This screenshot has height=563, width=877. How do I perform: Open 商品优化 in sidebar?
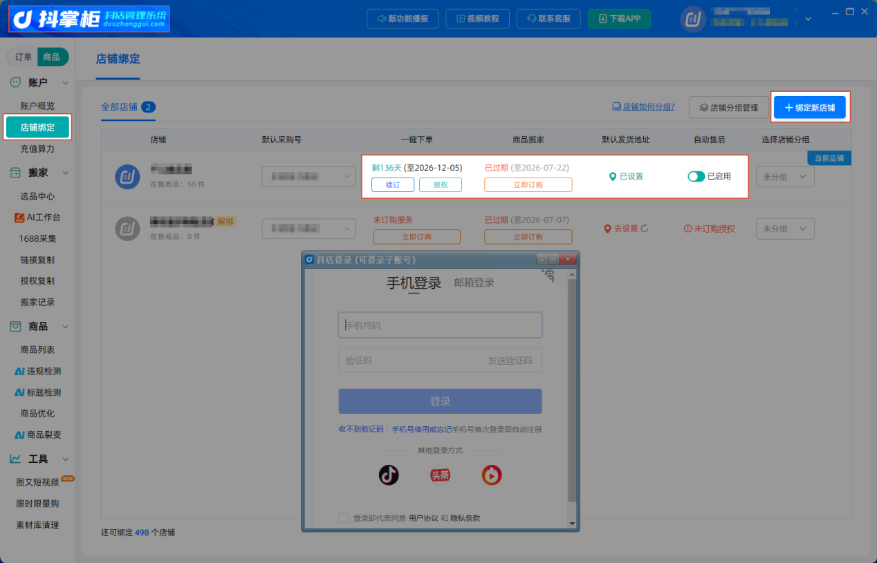coord(37,413)
